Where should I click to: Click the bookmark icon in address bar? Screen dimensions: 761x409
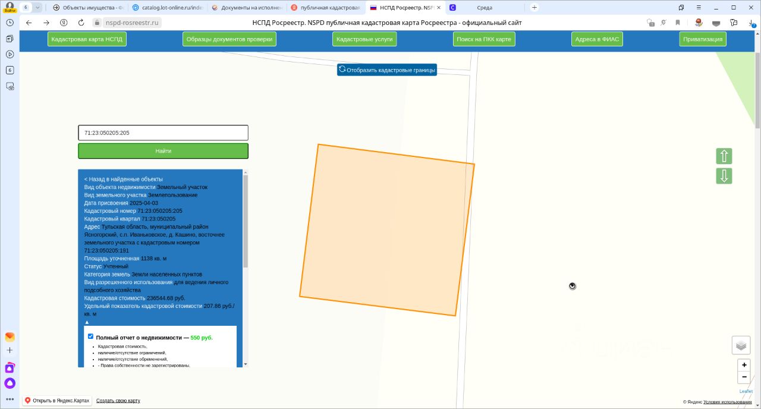[x=677, y=23]
